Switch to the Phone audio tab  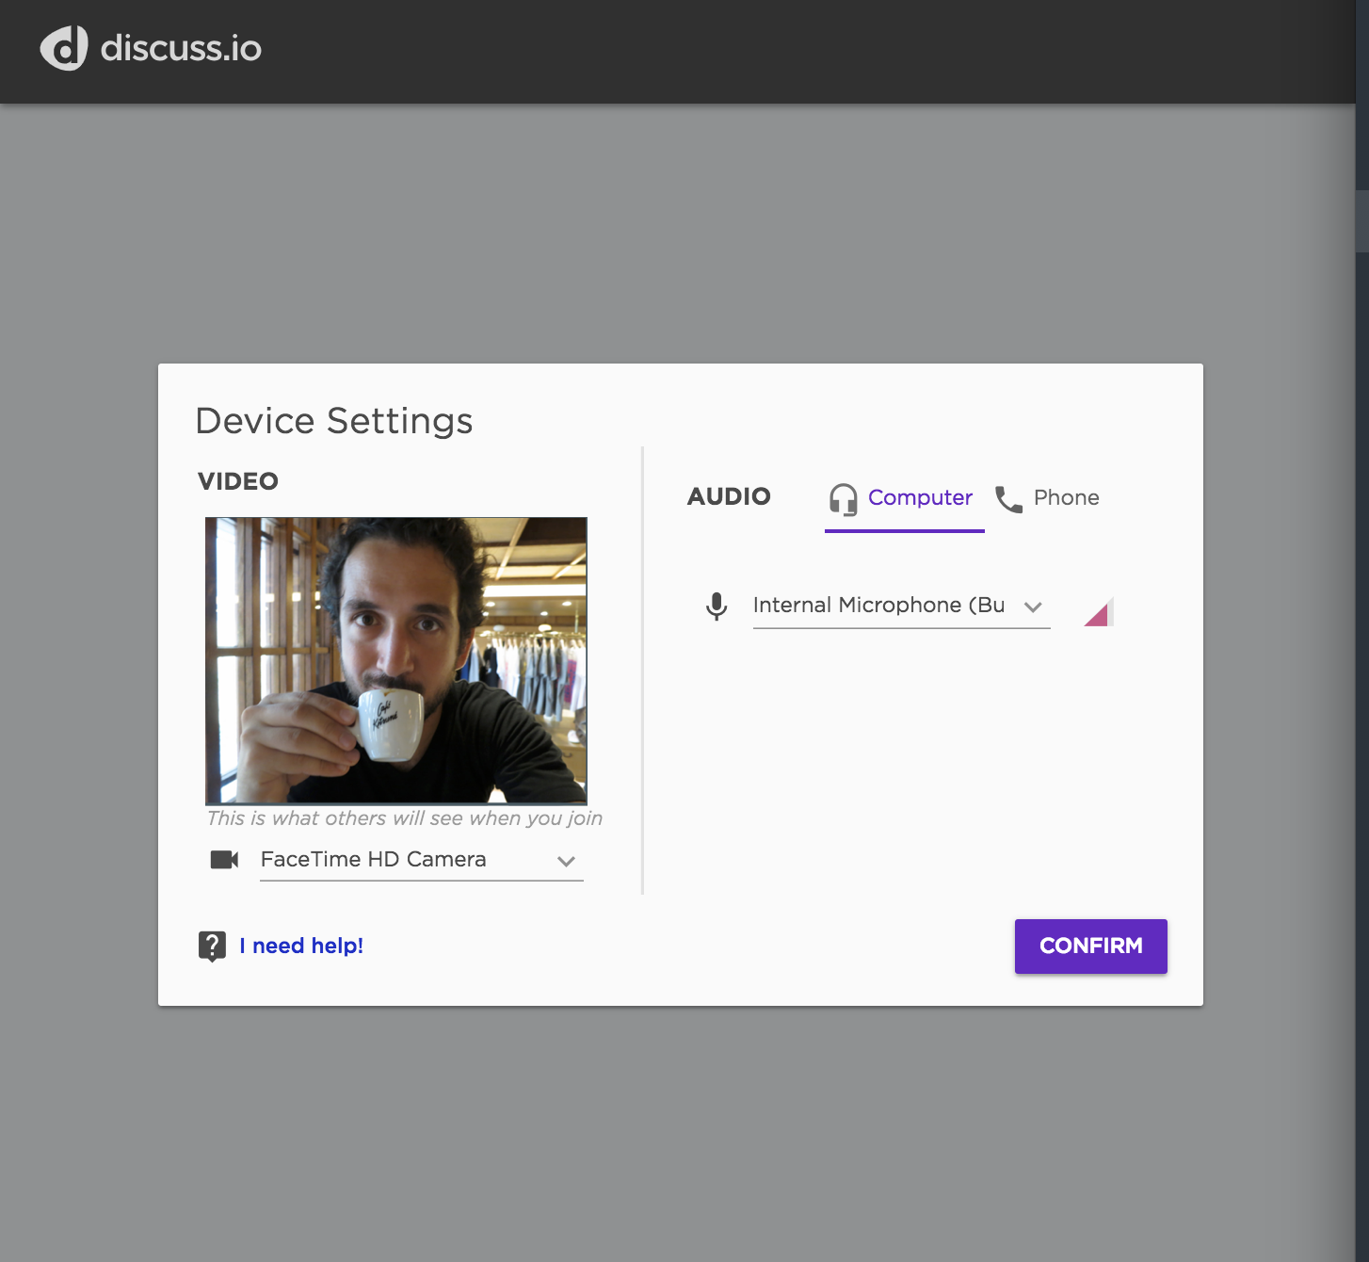[1065, 498]
